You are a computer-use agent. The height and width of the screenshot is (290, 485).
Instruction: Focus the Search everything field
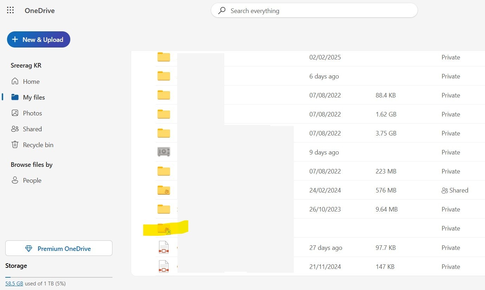[x=314, y=11]
